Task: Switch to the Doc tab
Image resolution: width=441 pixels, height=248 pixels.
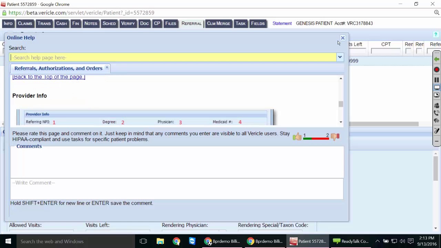Action: pyautogui.click(x=144, y=23)
